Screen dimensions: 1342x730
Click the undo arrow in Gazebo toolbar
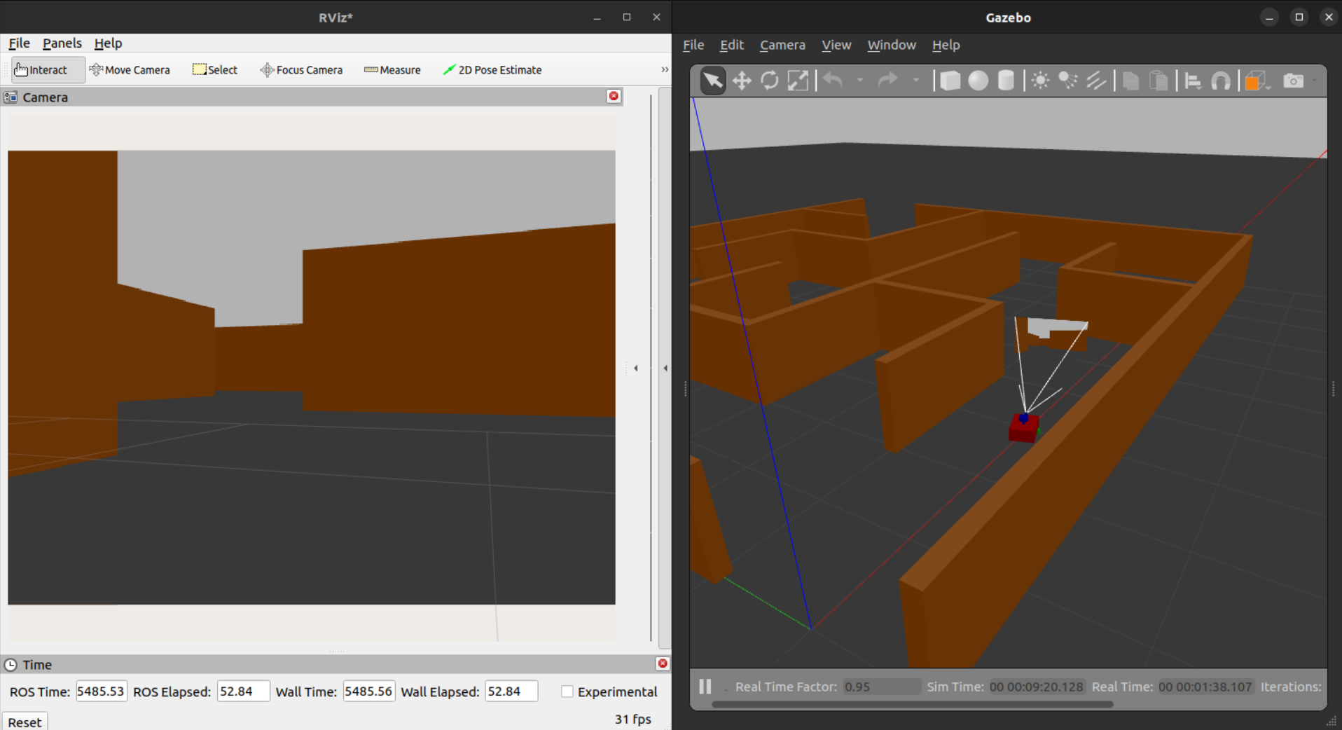[833, 81]
